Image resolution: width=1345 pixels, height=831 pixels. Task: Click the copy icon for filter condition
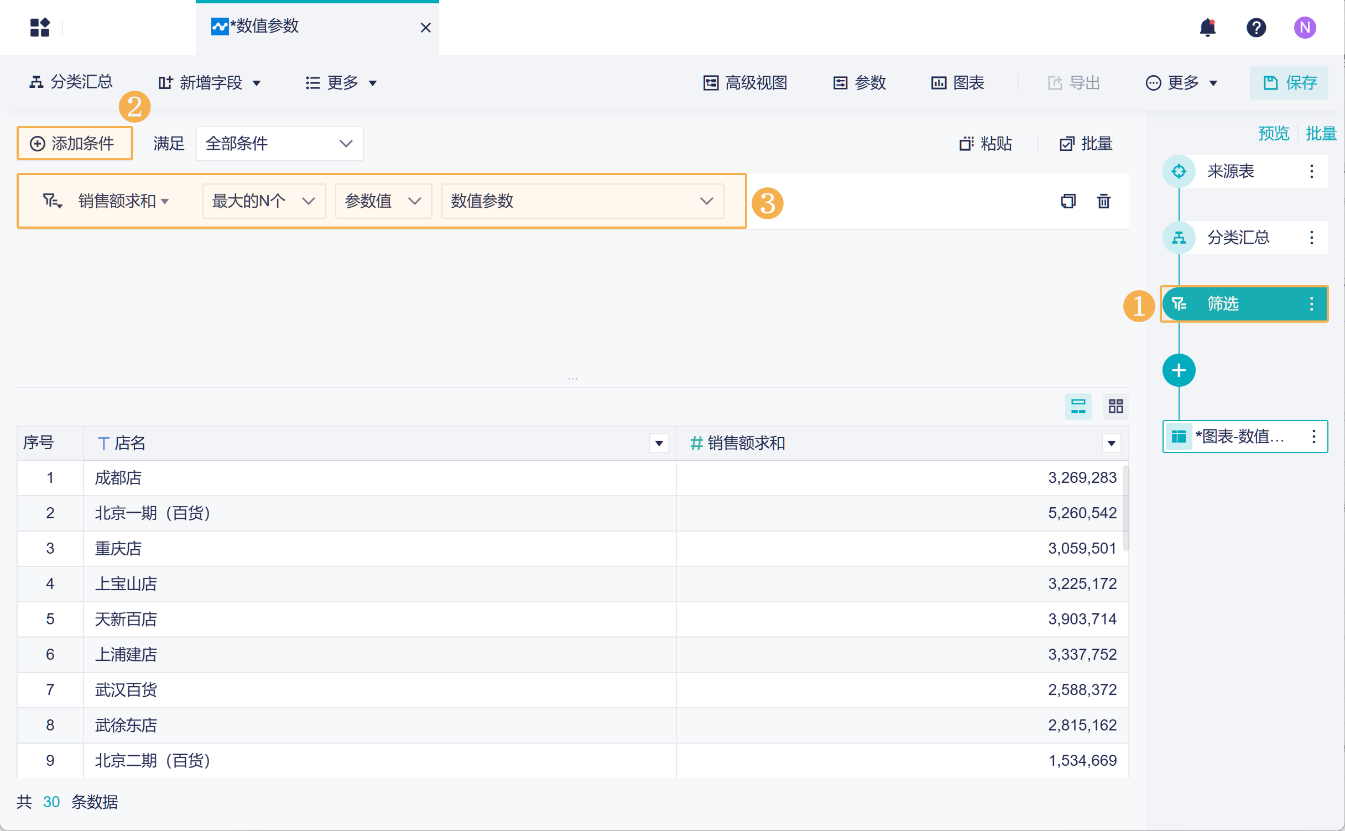(1068, 201)
